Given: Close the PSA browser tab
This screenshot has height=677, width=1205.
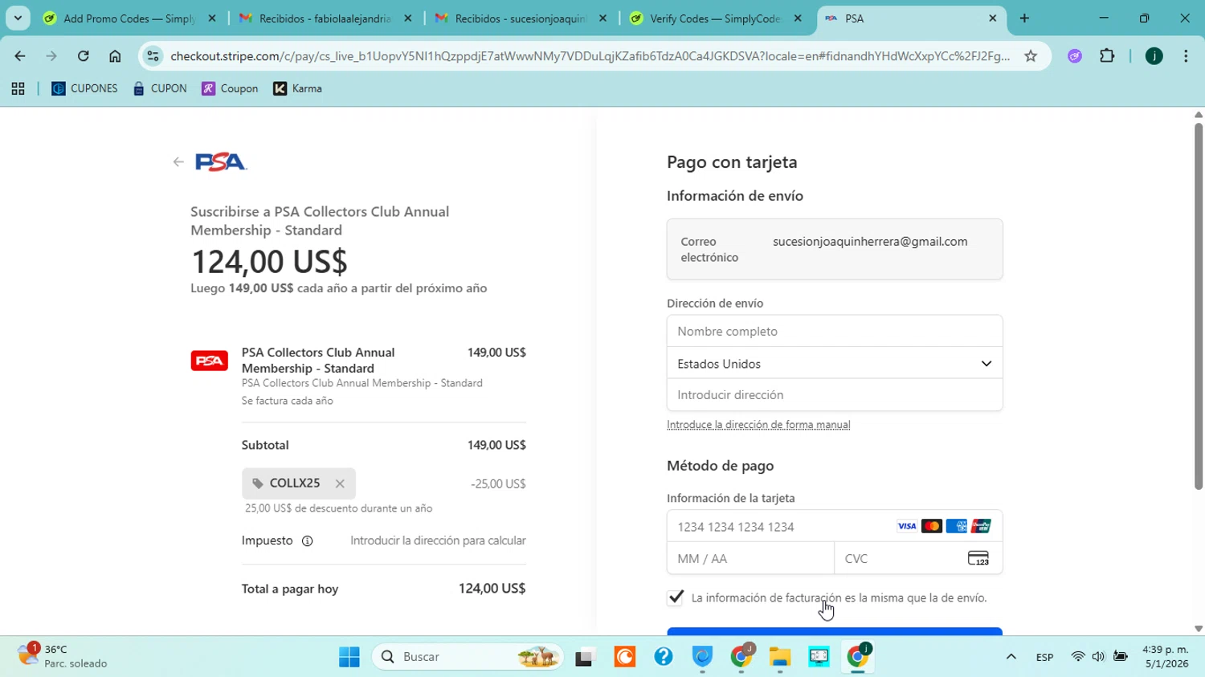Looking at the screenshot, I should [x=993, y=18].
